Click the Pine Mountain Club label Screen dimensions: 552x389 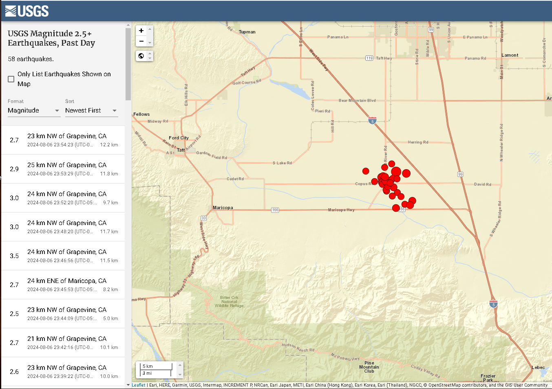point(369,367)
